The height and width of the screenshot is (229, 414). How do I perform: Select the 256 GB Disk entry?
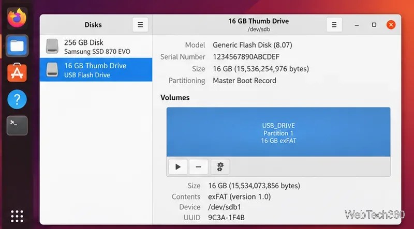[x=96, y=47]
